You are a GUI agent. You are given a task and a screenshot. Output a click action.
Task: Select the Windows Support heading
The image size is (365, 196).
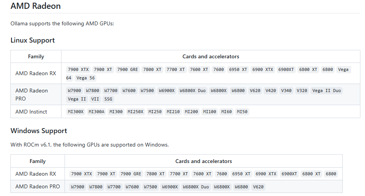tap(39, 131)
